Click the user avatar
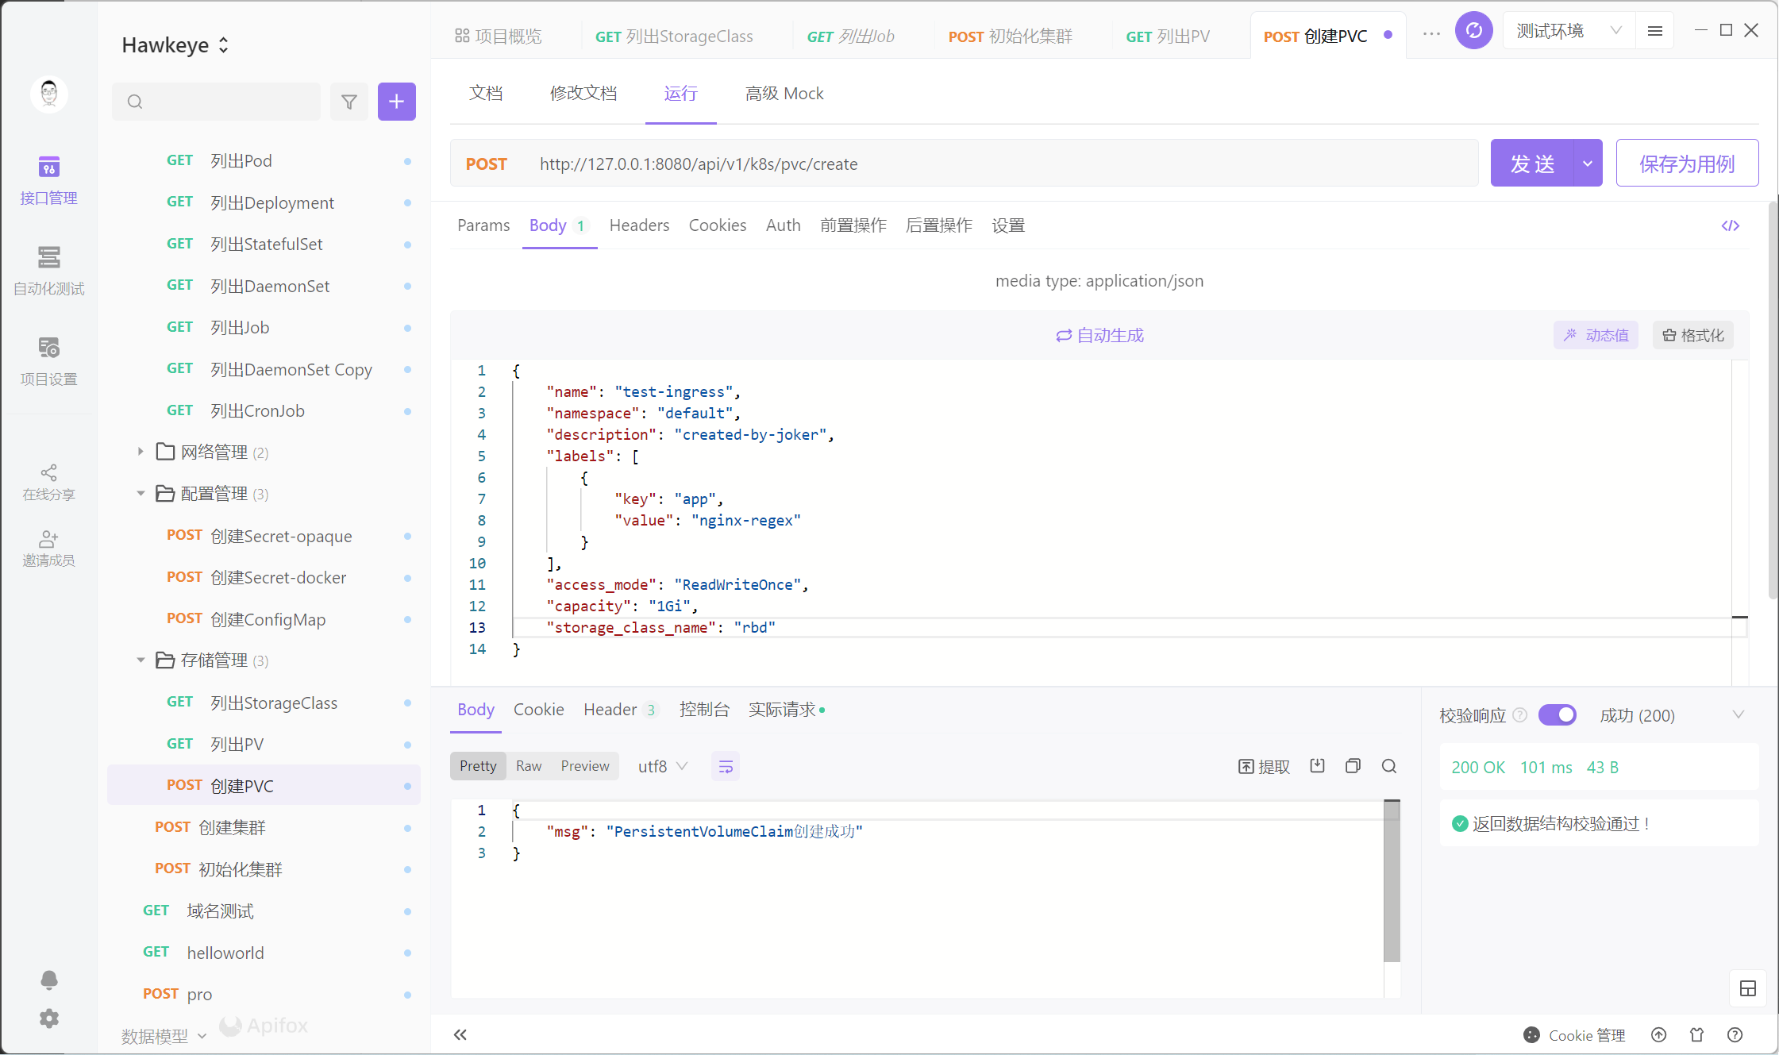Image resolution: width=1779 pixels, height=1055 pixels. click(48, 94)
